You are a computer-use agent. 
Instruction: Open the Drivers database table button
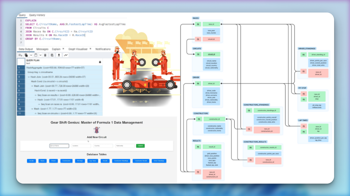tap(53, 161)
